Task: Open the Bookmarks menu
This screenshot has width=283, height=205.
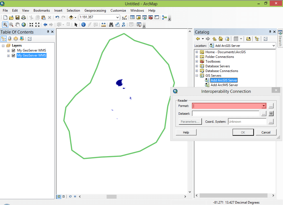Action: click(42, 11)
